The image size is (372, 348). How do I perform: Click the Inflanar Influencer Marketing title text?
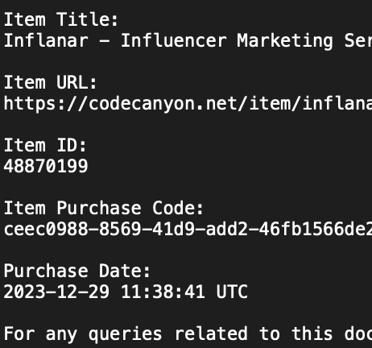pyautogui.click(x=188, y=41)
